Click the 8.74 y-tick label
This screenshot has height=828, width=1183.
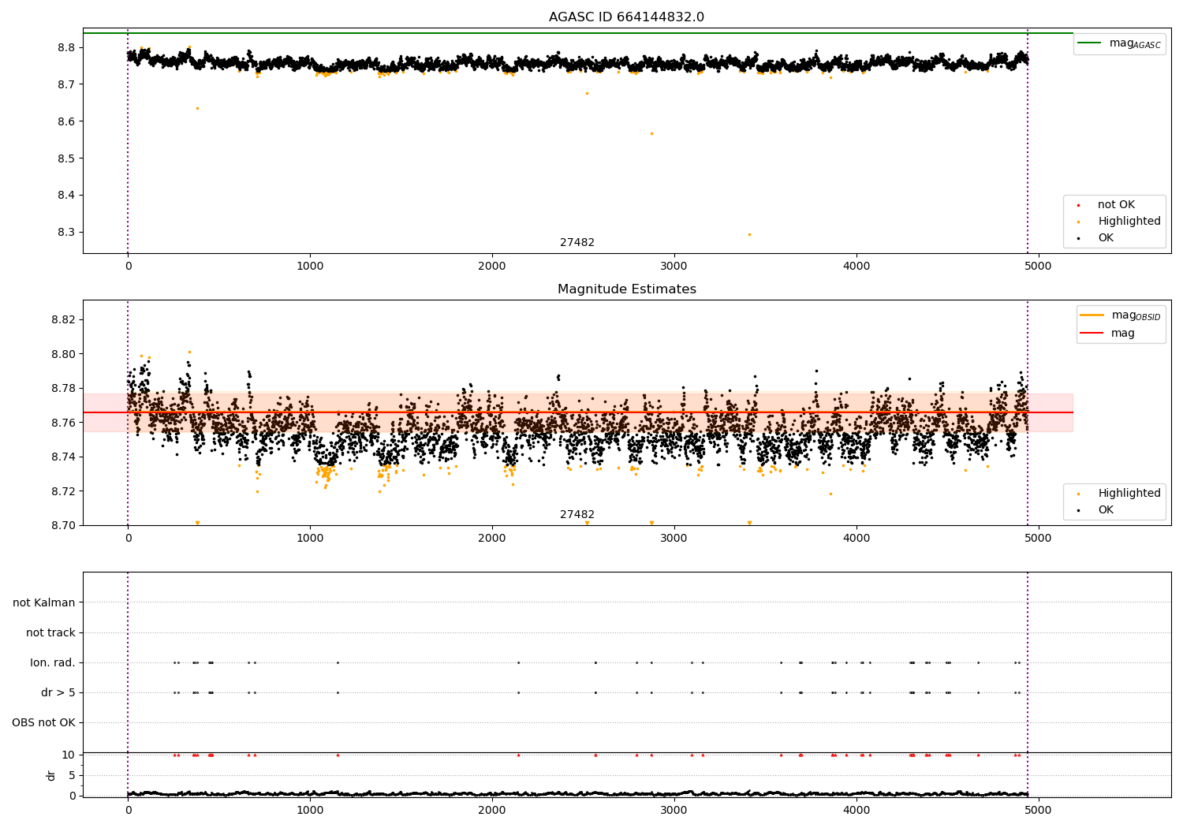pos(63,457)
